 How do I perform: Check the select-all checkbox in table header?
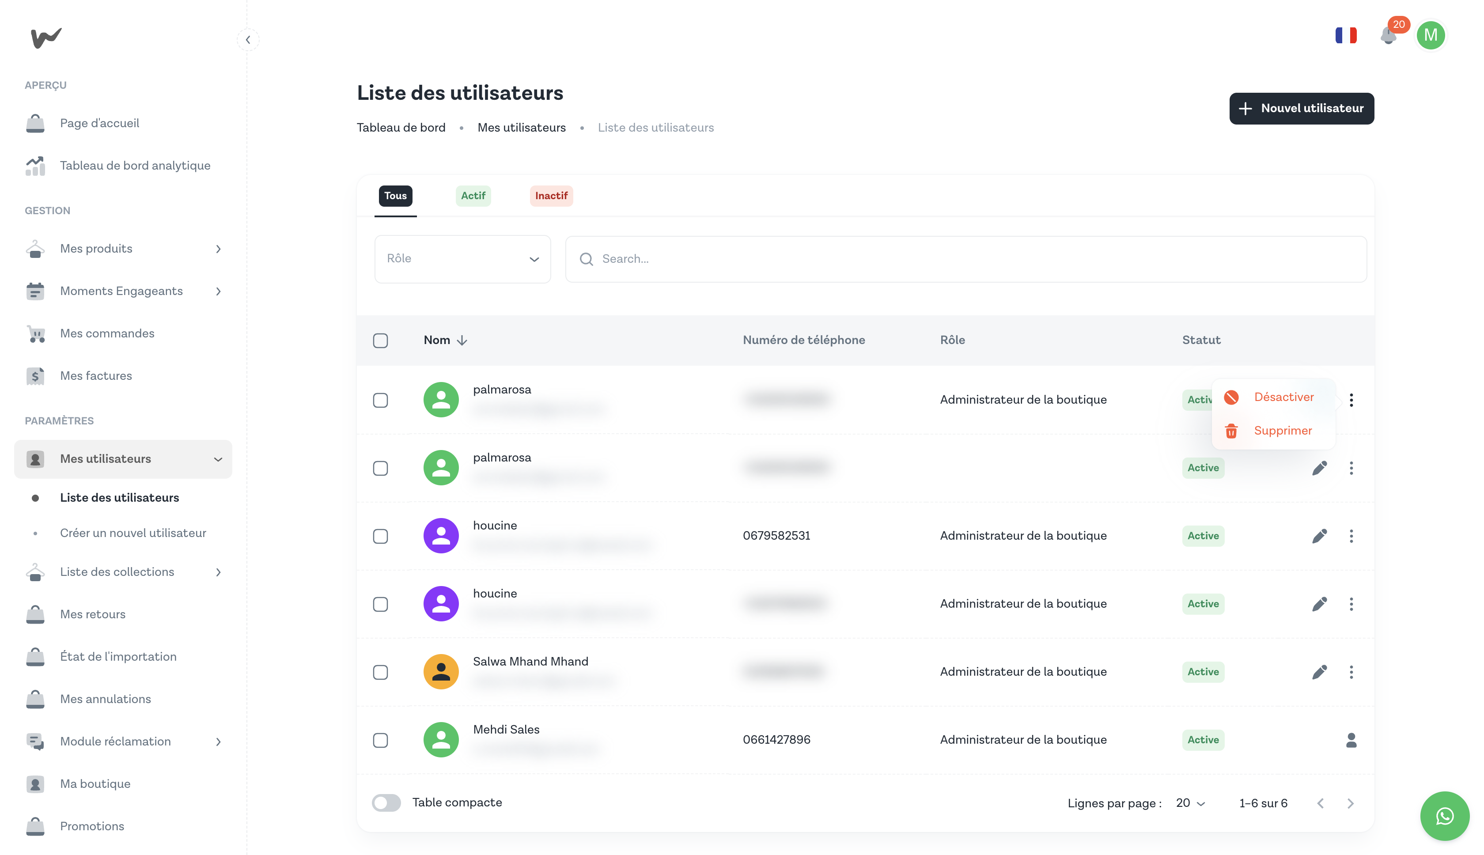[381, 340]
